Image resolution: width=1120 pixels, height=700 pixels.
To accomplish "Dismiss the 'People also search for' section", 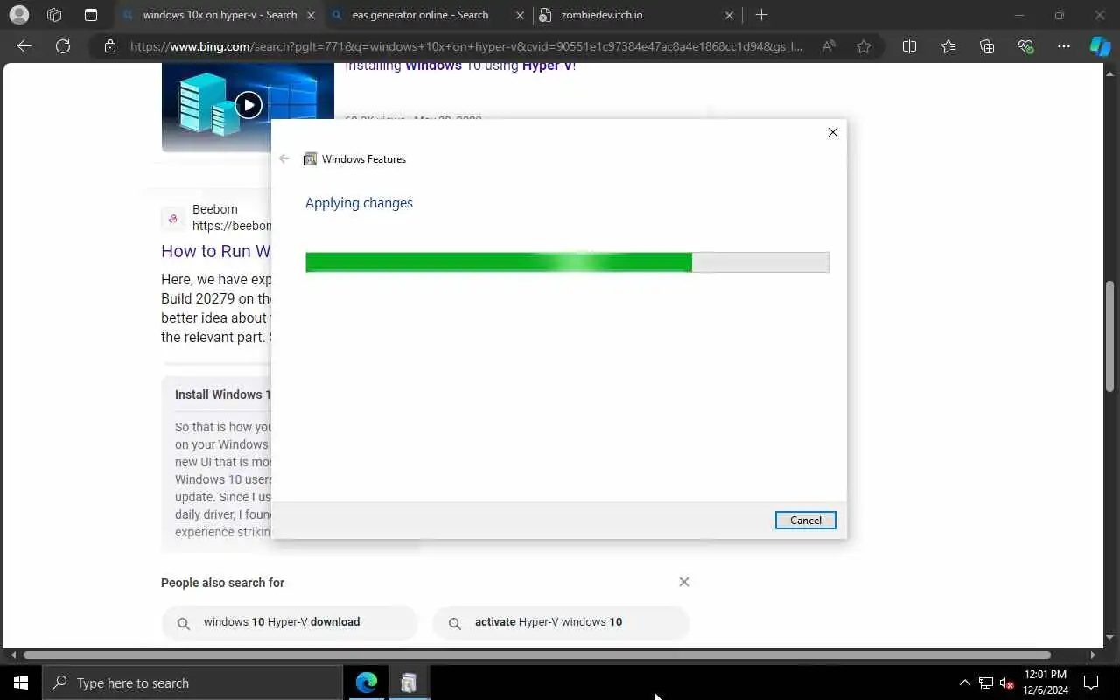I will pyautogui.click(x=684, y=582).
